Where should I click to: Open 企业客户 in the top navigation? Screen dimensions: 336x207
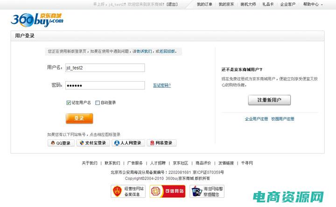(287, 4)
